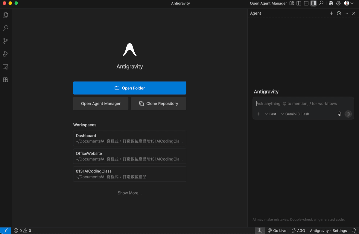The image size is (359, 234).
Task: Click the Clone Repository button
Action: [159, 104]
